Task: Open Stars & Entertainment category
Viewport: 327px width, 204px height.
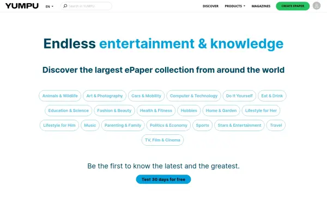Action: click(x=239, y=125)
